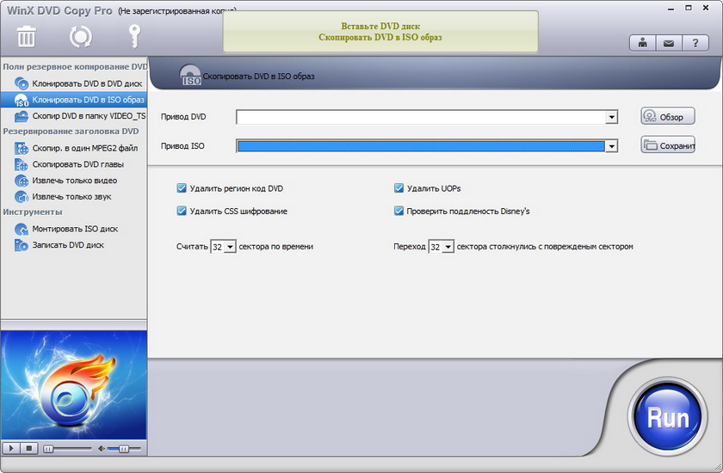Click icon beside Извлечь только звук
The width and height of the screenshot is (723, 473).
(x=22, y=197)
